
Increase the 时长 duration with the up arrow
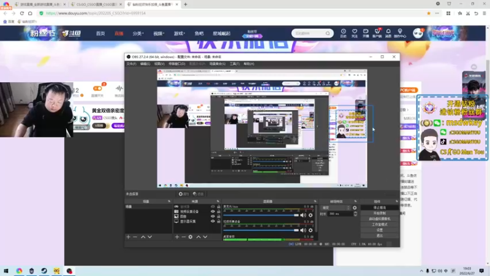click(x=355, y=212)
